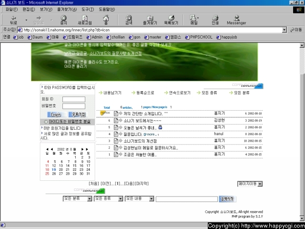Open the 모든 내용 search dropdown
The width and height of the screenshot is (305, 229).
(x=139, y=198)
